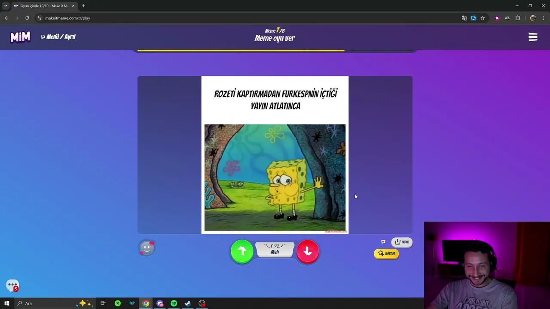Image resolution: width=550 pixels, height=309 pixels.
Task: Vote Meh on this meme
Action: [x=275, y=249]
